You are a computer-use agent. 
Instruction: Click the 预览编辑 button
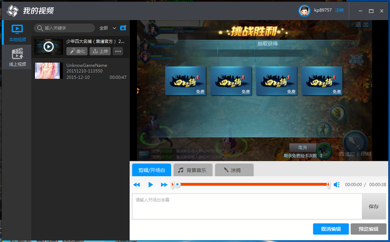pos(368,229)
